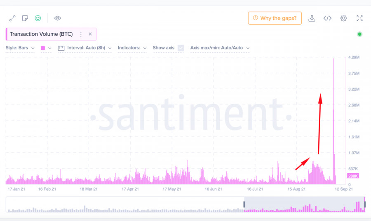
Task: Enter fullscreen chart mode
Action: [359, 18]
